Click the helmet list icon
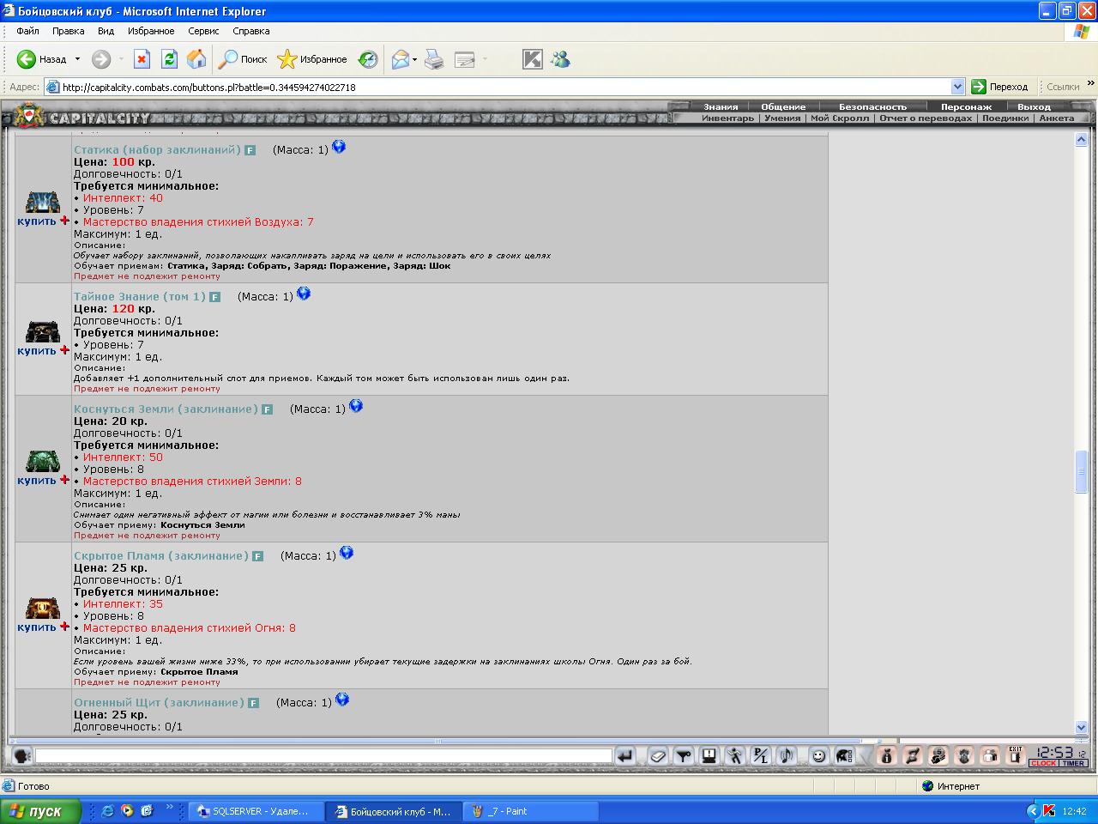This screenshot has width=1098, height=824. [845, 756]
